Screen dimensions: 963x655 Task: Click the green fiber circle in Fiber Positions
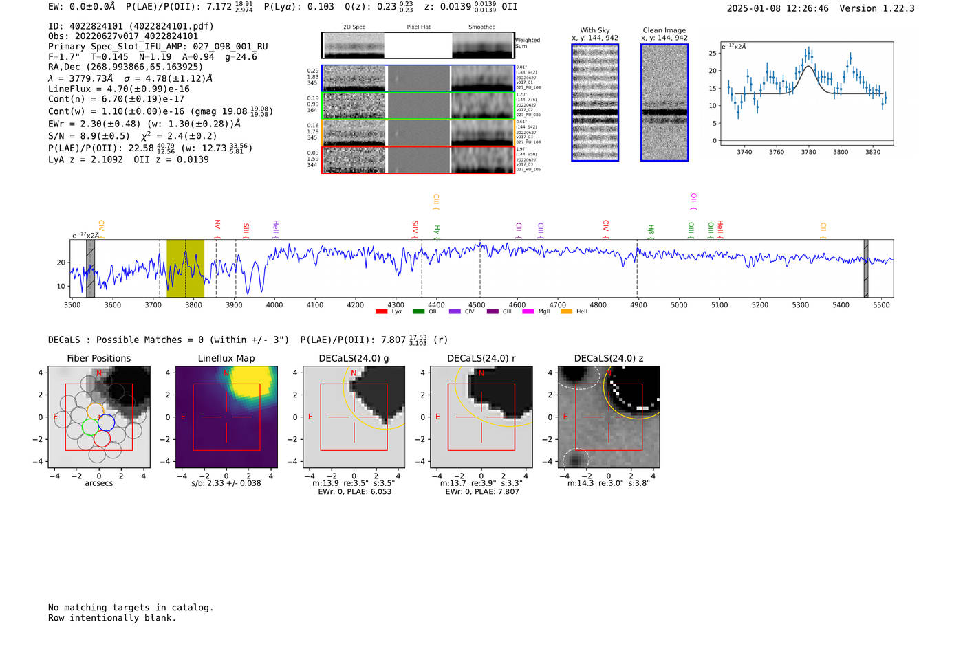point(90,427)
